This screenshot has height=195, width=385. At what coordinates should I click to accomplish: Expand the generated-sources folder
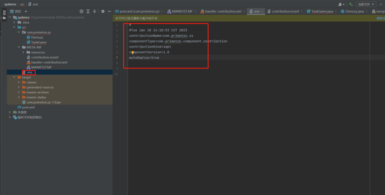19,87
